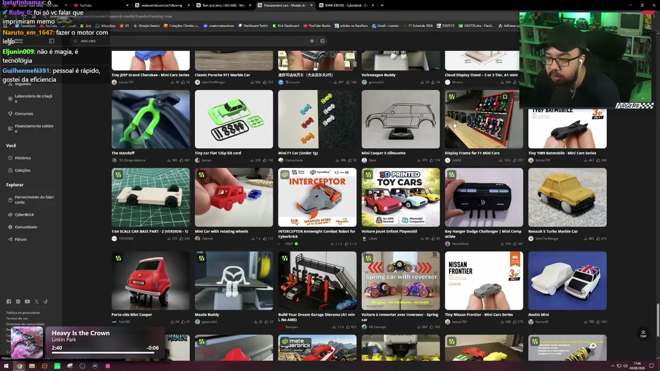The image size is (660, 371).
Task: Select the Procurar mini cars tab
Action: pyautogui.click(x=286, y=5)
